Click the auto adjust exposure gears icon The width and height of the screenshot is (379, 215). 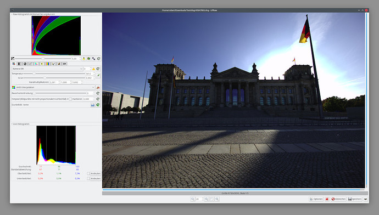(94, 59)
